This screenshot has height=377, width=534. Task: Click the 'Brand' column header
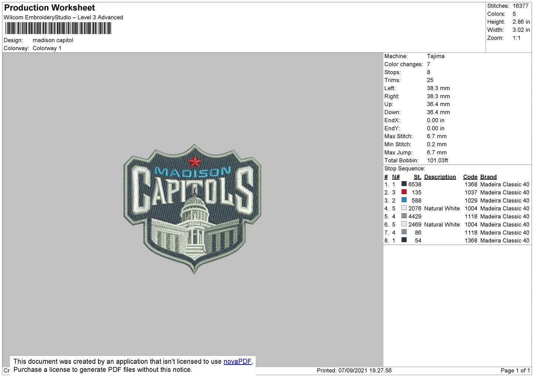[x=488, y=177]
